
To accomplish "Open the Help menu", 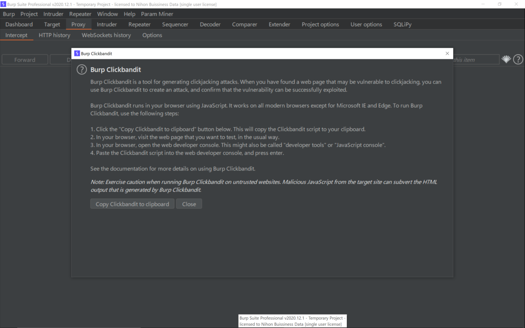I will pos(129,14).
